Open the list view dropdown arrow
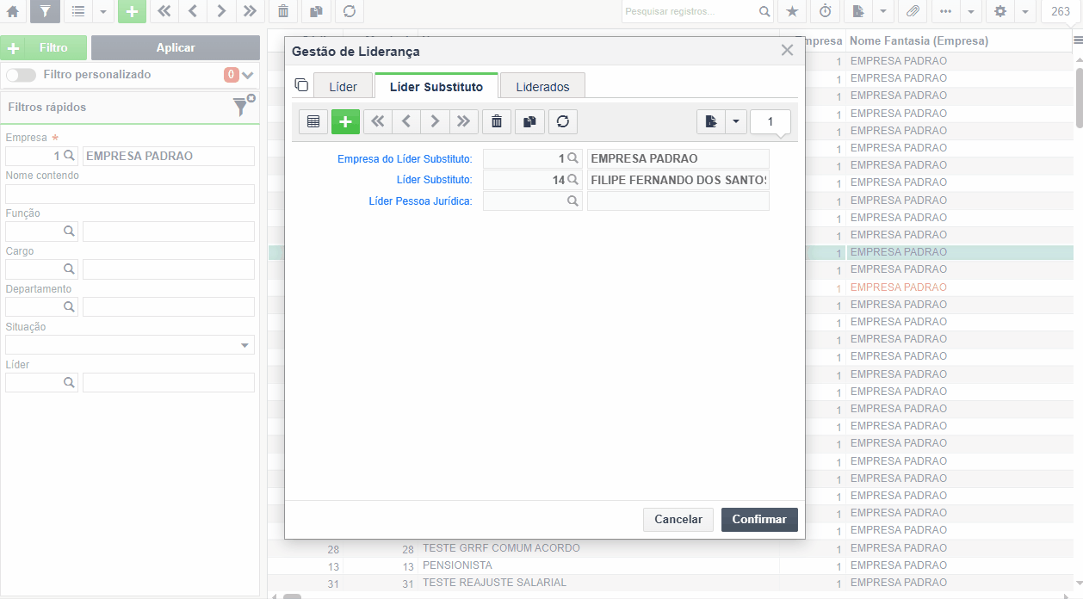Viewport: 1083px width, 599px height. (x=102, y=11)
